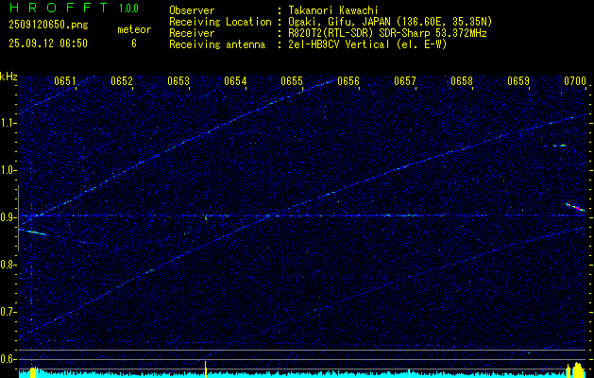Click the 25.09.12 06:50 timestamp

48,43
